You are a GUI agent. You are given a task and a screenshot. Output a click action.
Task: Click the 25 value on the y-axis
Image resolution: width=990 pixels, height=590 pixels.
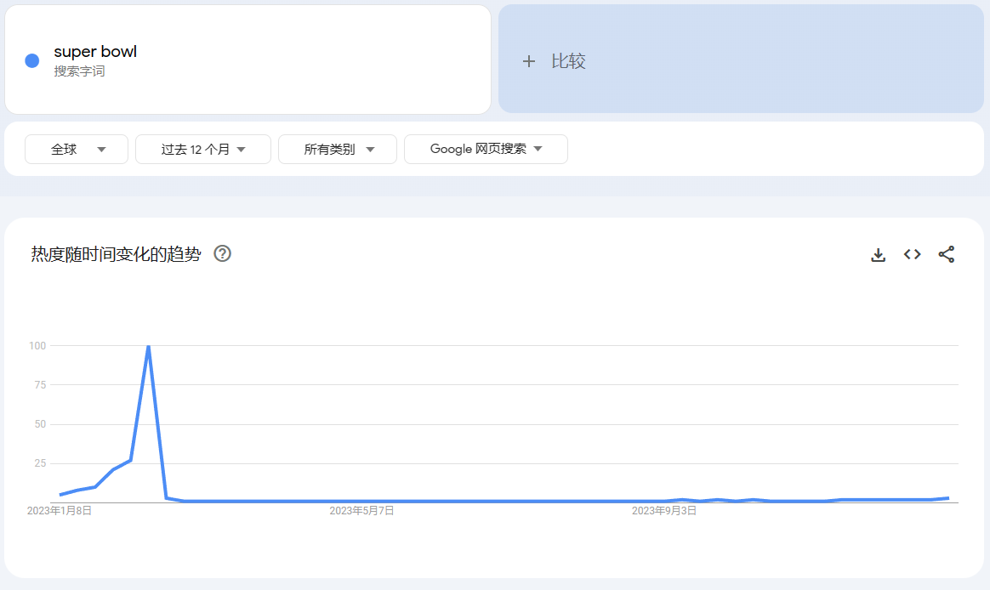click(x=41, y=463)
